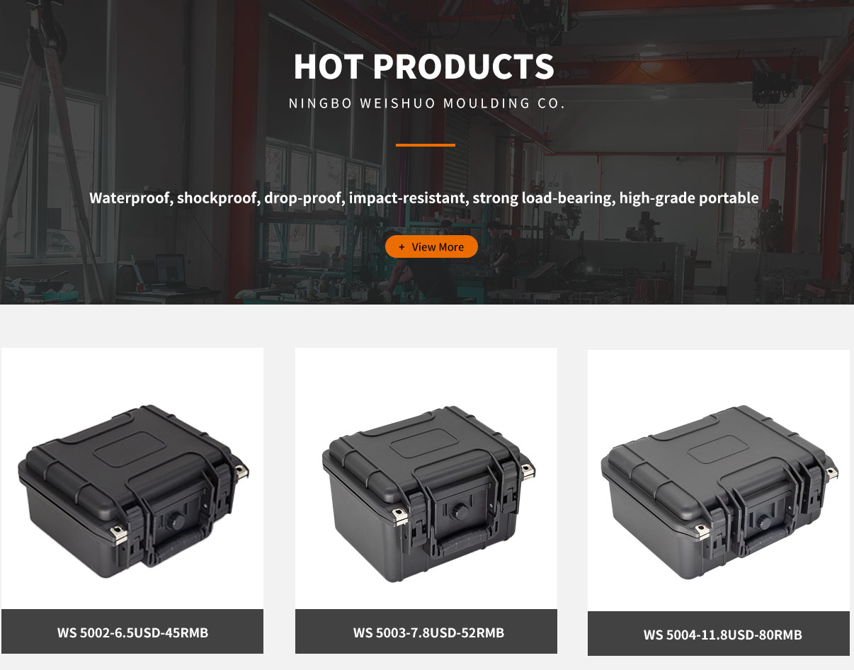This screenshot has height=670, width=854.
Task: Click the HOT PRODUCTS heading
Action: (424, 67)
